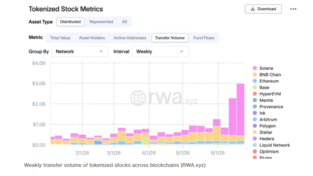The width and height of the screenshot is (313, 176).
Task: Click the 5/1/26 x-axis date label
Action: [183, 153]
